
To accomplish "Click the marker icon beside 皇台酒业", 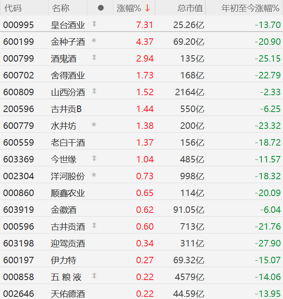I will [94, 24].
